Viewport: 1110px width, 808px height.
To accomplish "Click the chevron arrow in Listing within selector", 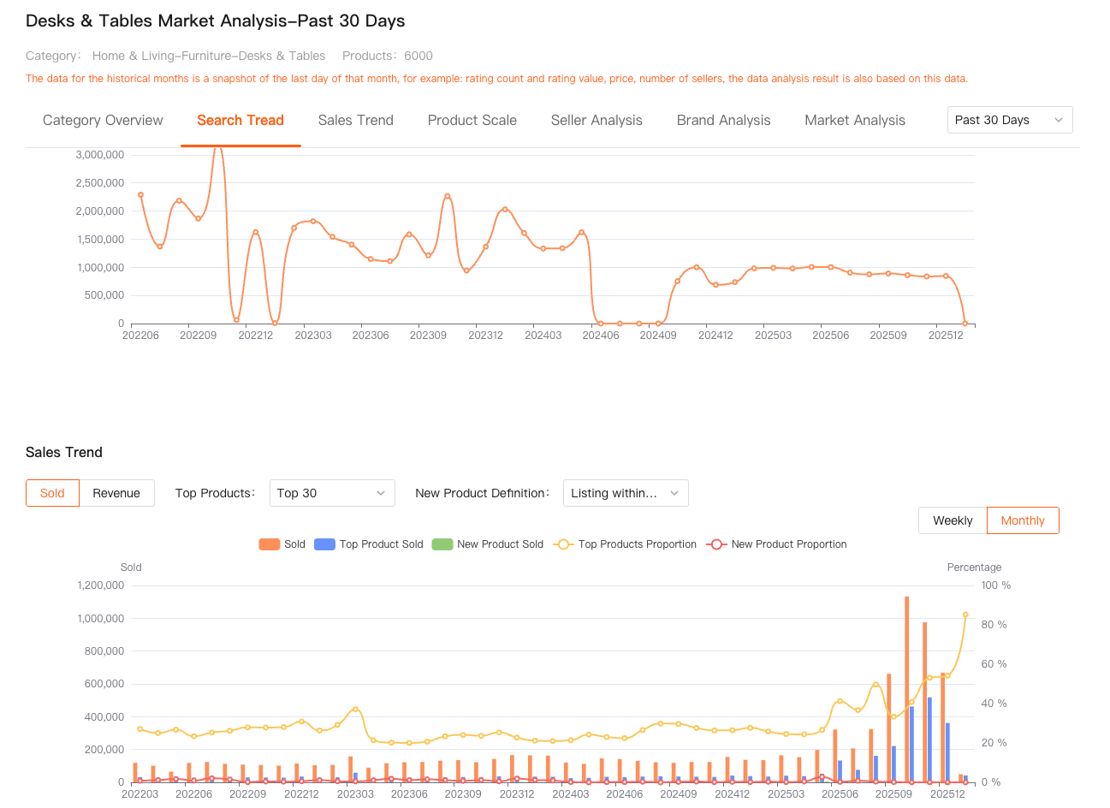I will coord(674,493).
